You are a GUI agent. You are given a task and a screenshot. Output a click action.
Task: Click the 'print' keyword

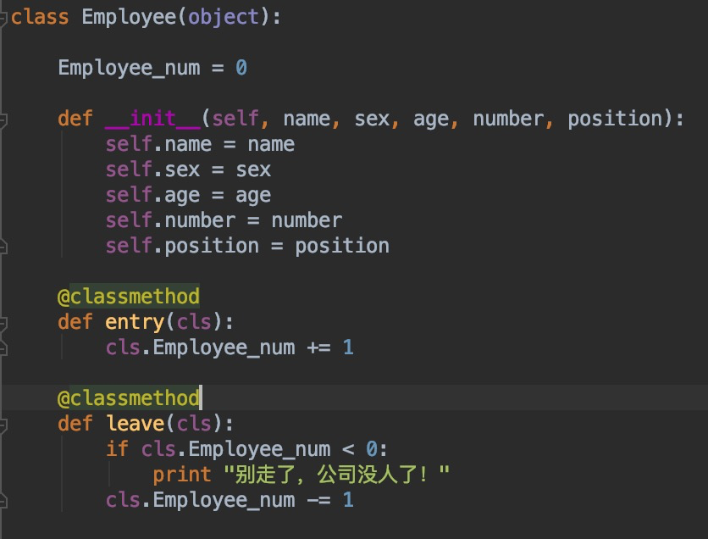pos(182,475)
